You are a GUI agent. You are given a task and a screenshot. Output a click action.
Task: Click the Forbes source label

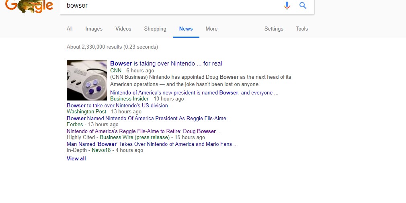[75, 125]
